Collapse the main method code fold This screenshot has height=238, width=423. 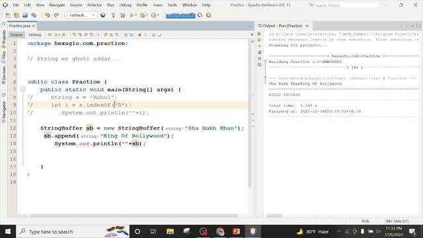[23, 89]
